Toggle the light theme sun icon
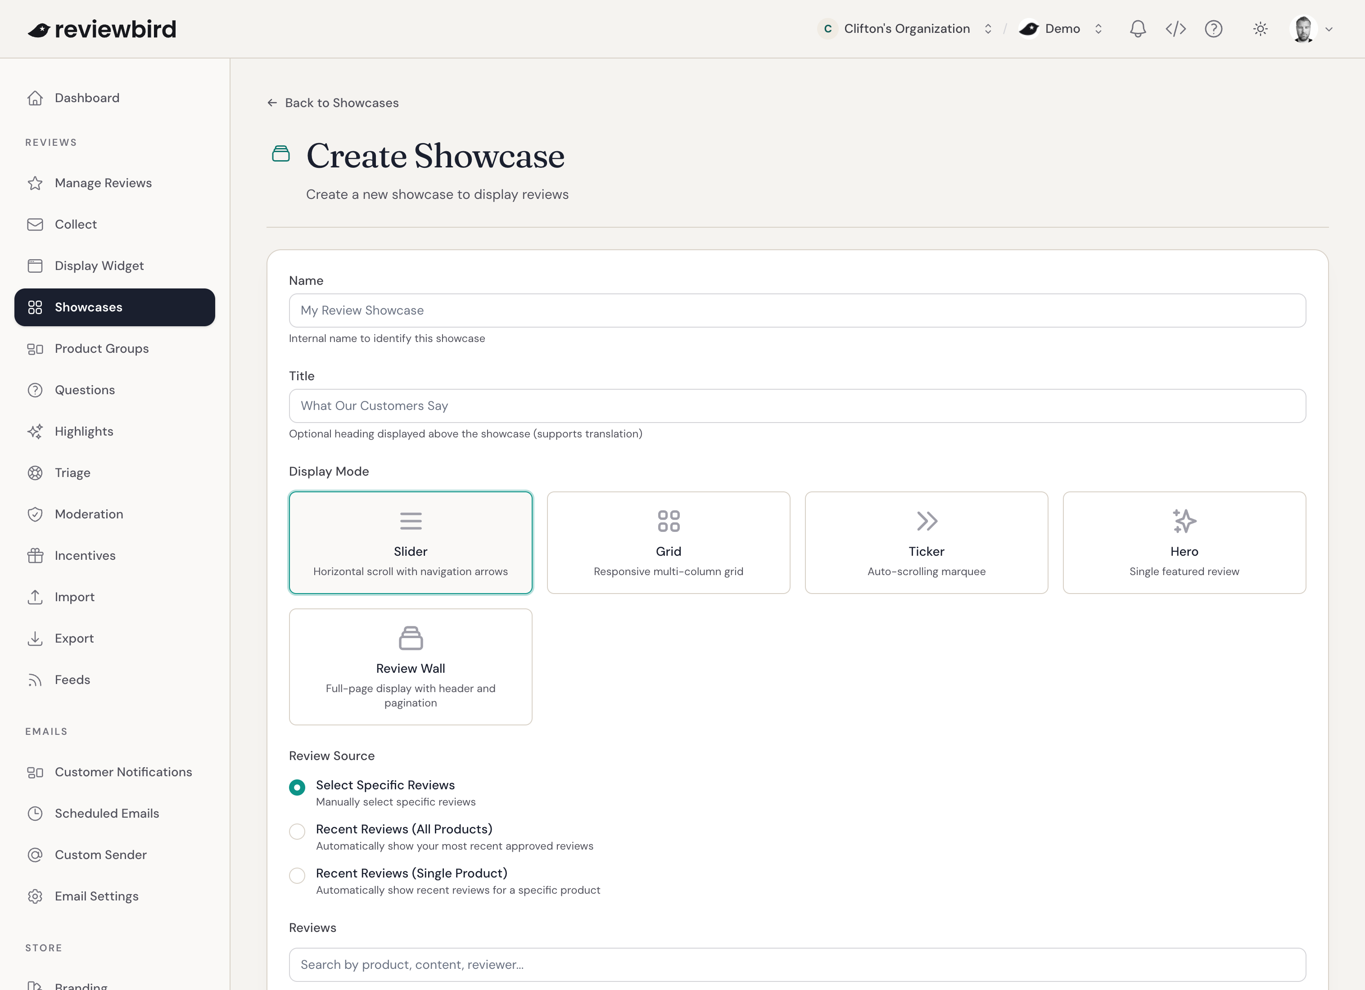 [1260, 29]
